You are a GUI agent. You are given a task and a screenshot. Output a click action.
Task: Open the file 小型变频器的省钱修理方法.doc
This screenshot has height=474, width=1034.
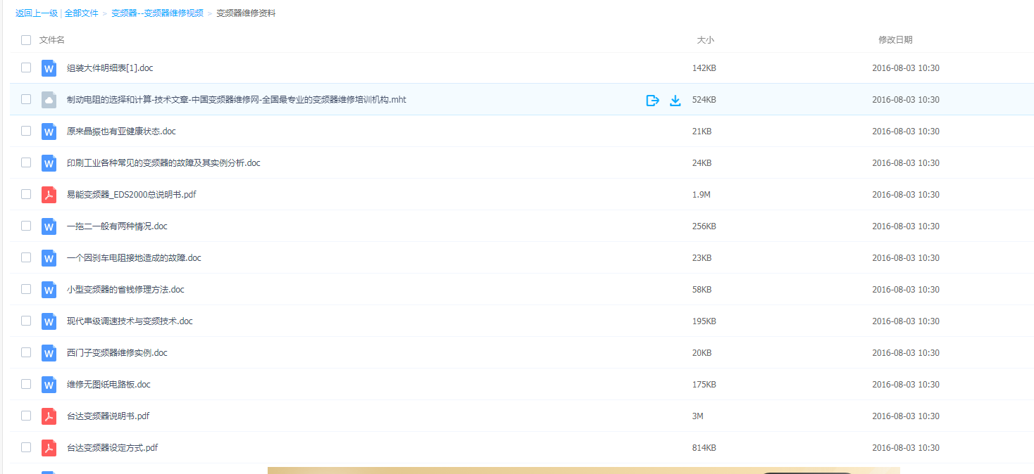pos(125,290)
